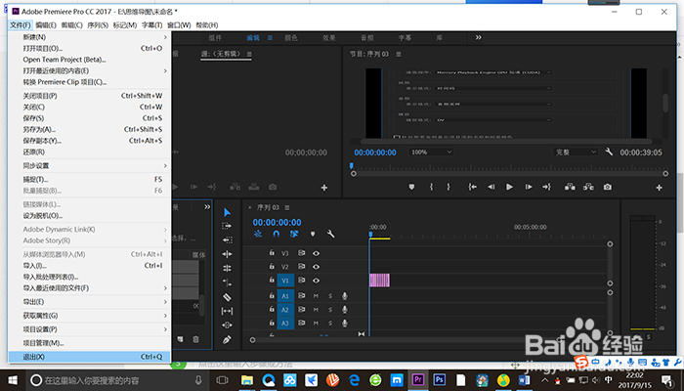Expand the 同步设置 submenu
684x391 pixels.
[90, 166]
